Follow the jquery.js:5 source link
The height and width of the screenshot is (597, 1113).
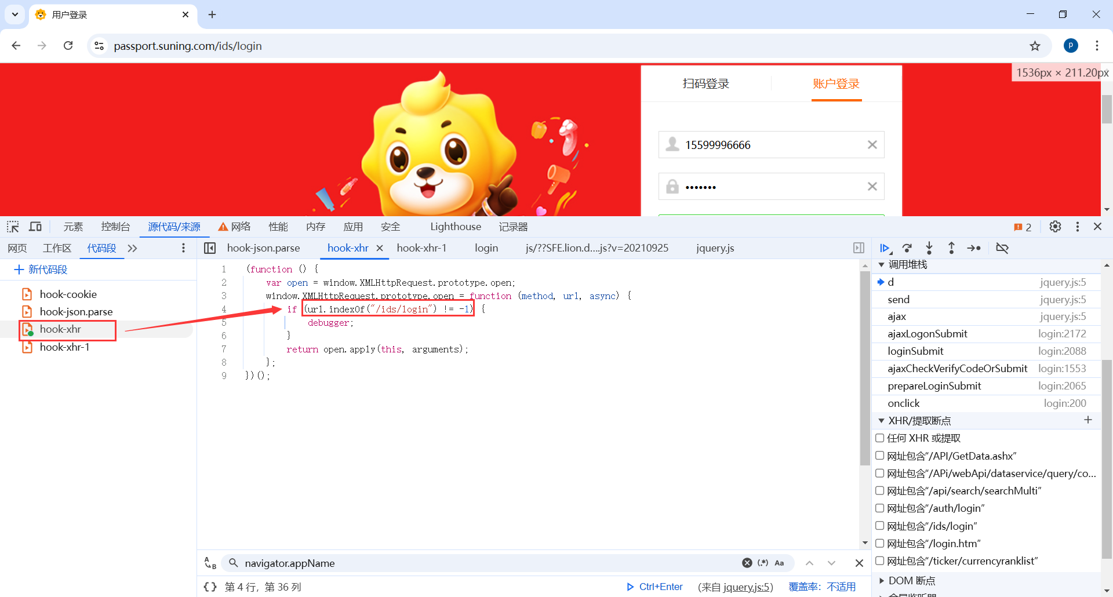click(748, 587)
